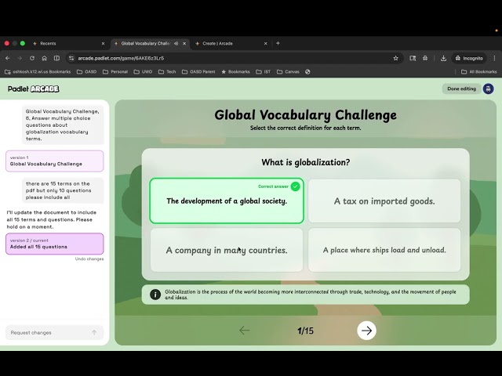Screen dimensions: 502x376
Task: Click the info icon beside explanation
Action: [155, 295]
